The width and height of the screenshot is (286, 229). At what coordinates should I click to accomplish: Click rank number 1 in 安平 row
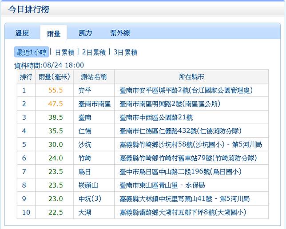[x=24, y=90]
